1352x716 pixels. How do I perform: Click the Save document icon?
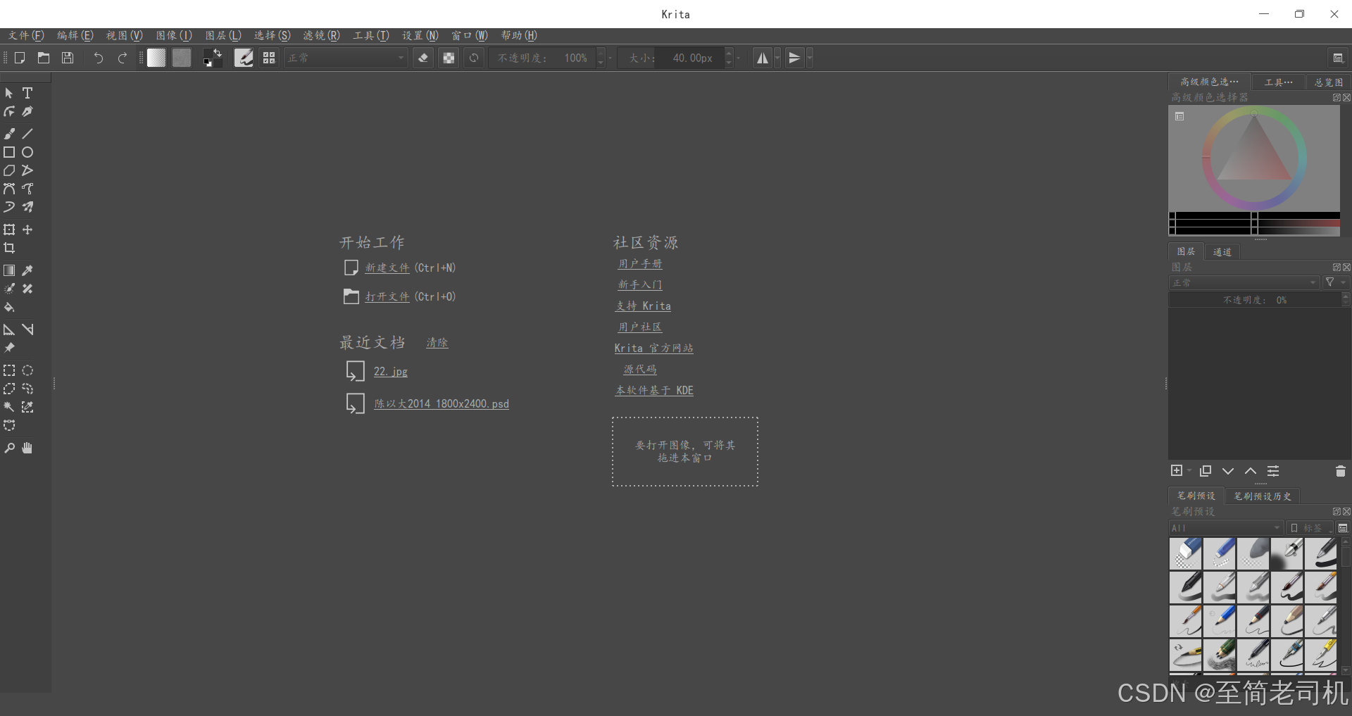tap(68, 58)
